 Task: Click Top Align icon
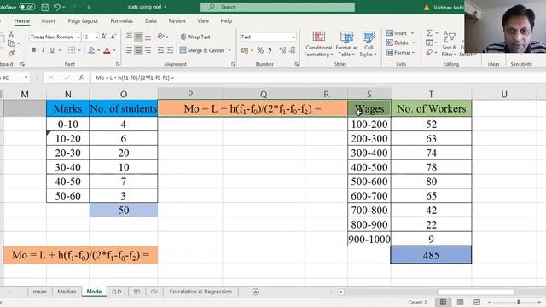coord(129,37)
